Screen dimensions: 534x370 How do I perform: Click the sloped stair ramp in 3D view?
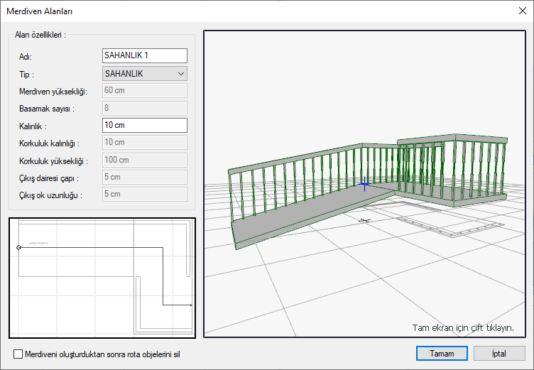[x=312, y=217]
